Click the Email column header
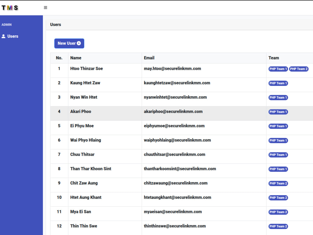The height and width of the screenshot is (235, 313). point(149,58)
